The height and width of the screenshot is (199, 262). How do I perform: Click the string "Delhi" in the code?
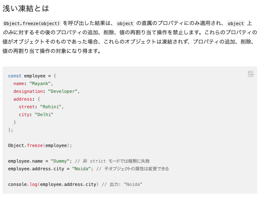[44, 114]
